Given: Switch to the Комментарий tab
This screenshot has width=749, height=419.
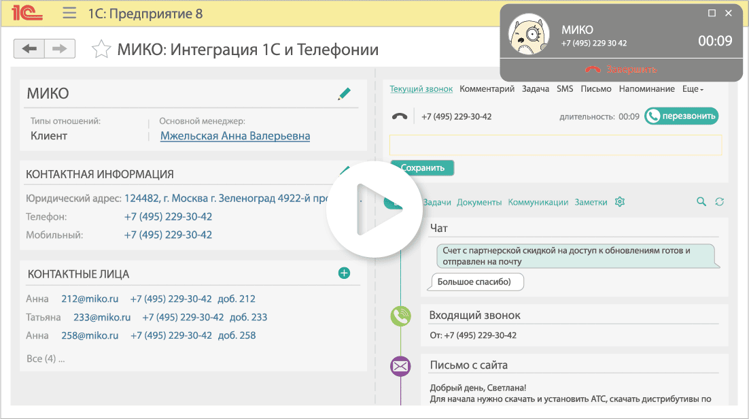Looking at the screenshot, I should point(487,88).
